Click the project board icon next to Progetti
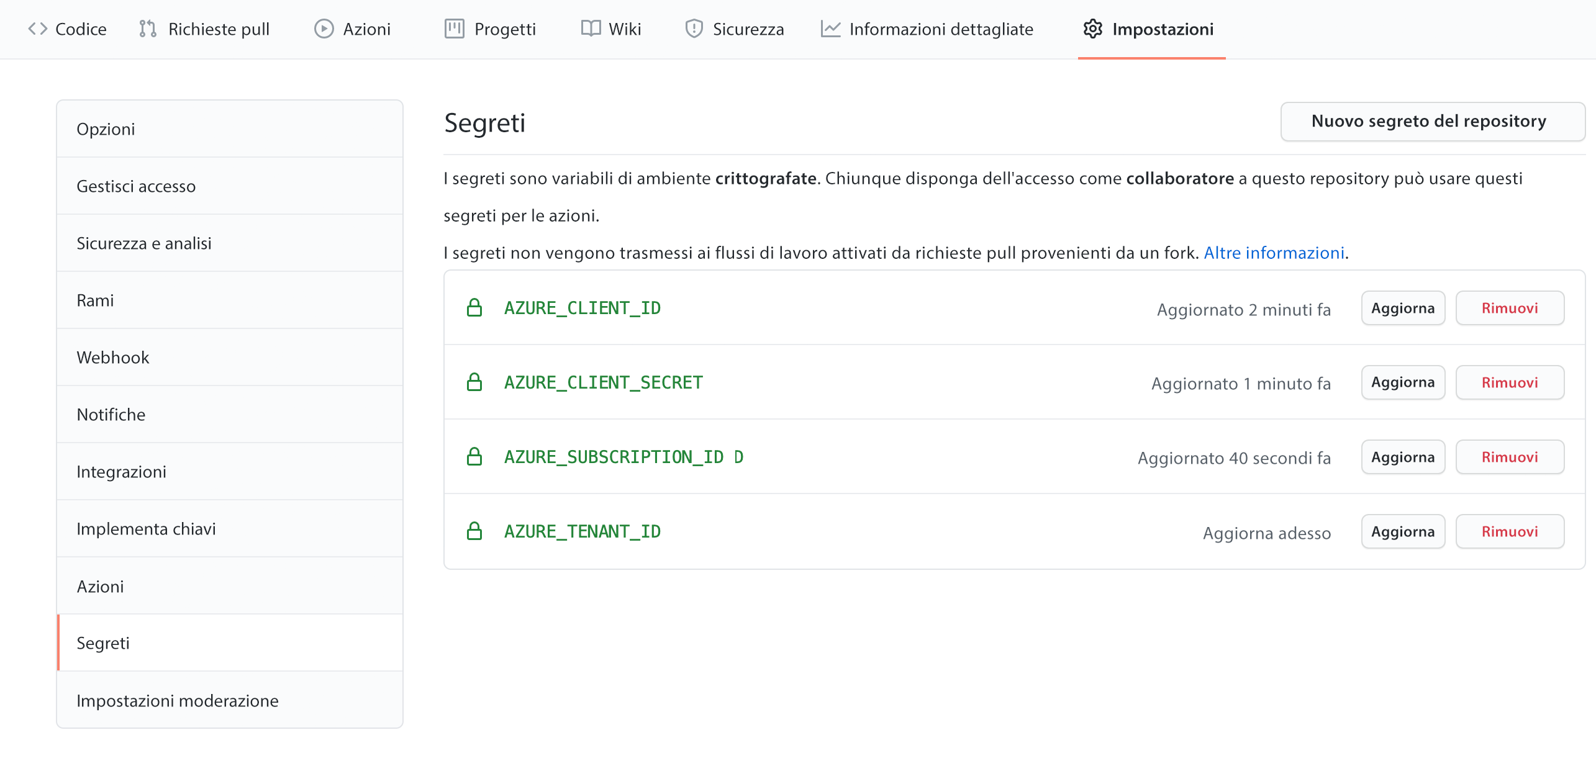Viewport: 1596px width, 766px height. pos(455,29)
